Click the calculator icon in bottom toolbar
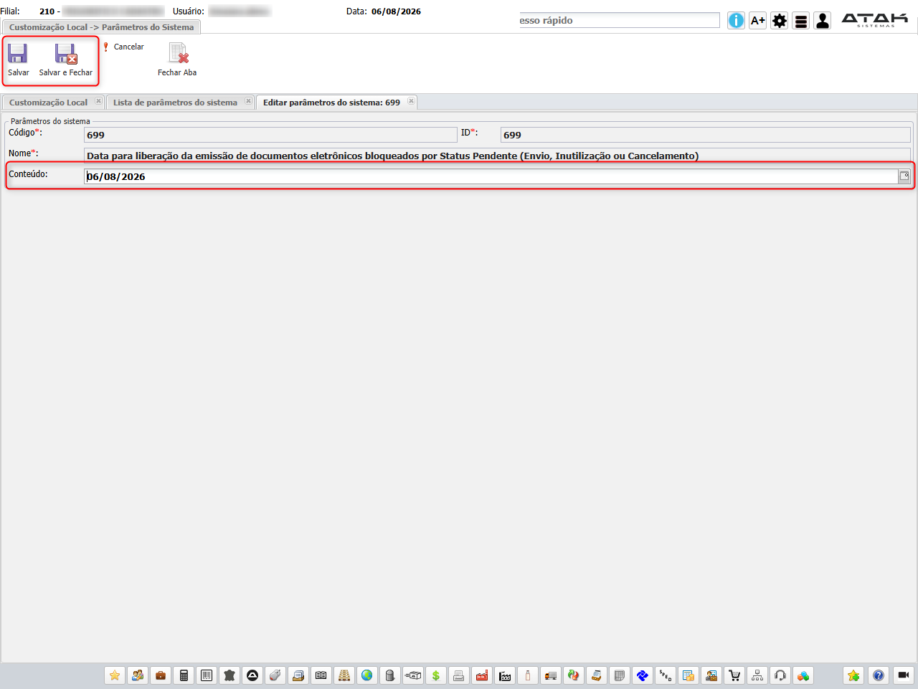The height and width of the screenshot is (689, 918). click(184, 675)
